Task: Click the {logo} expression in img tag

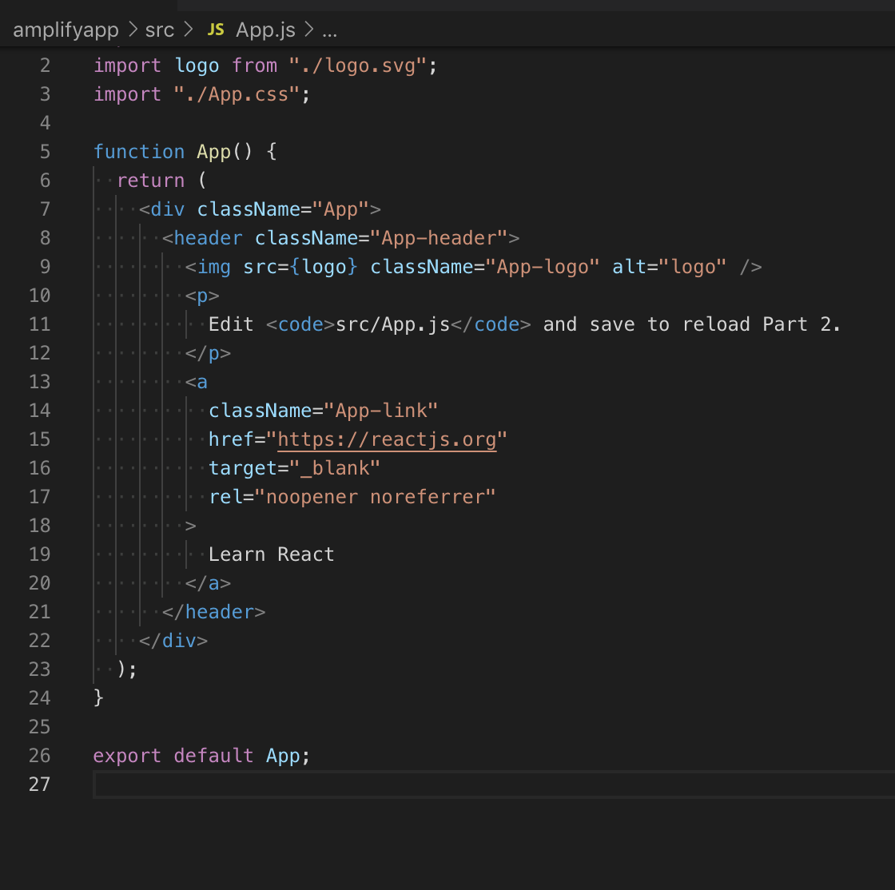Action: [324, 267]
